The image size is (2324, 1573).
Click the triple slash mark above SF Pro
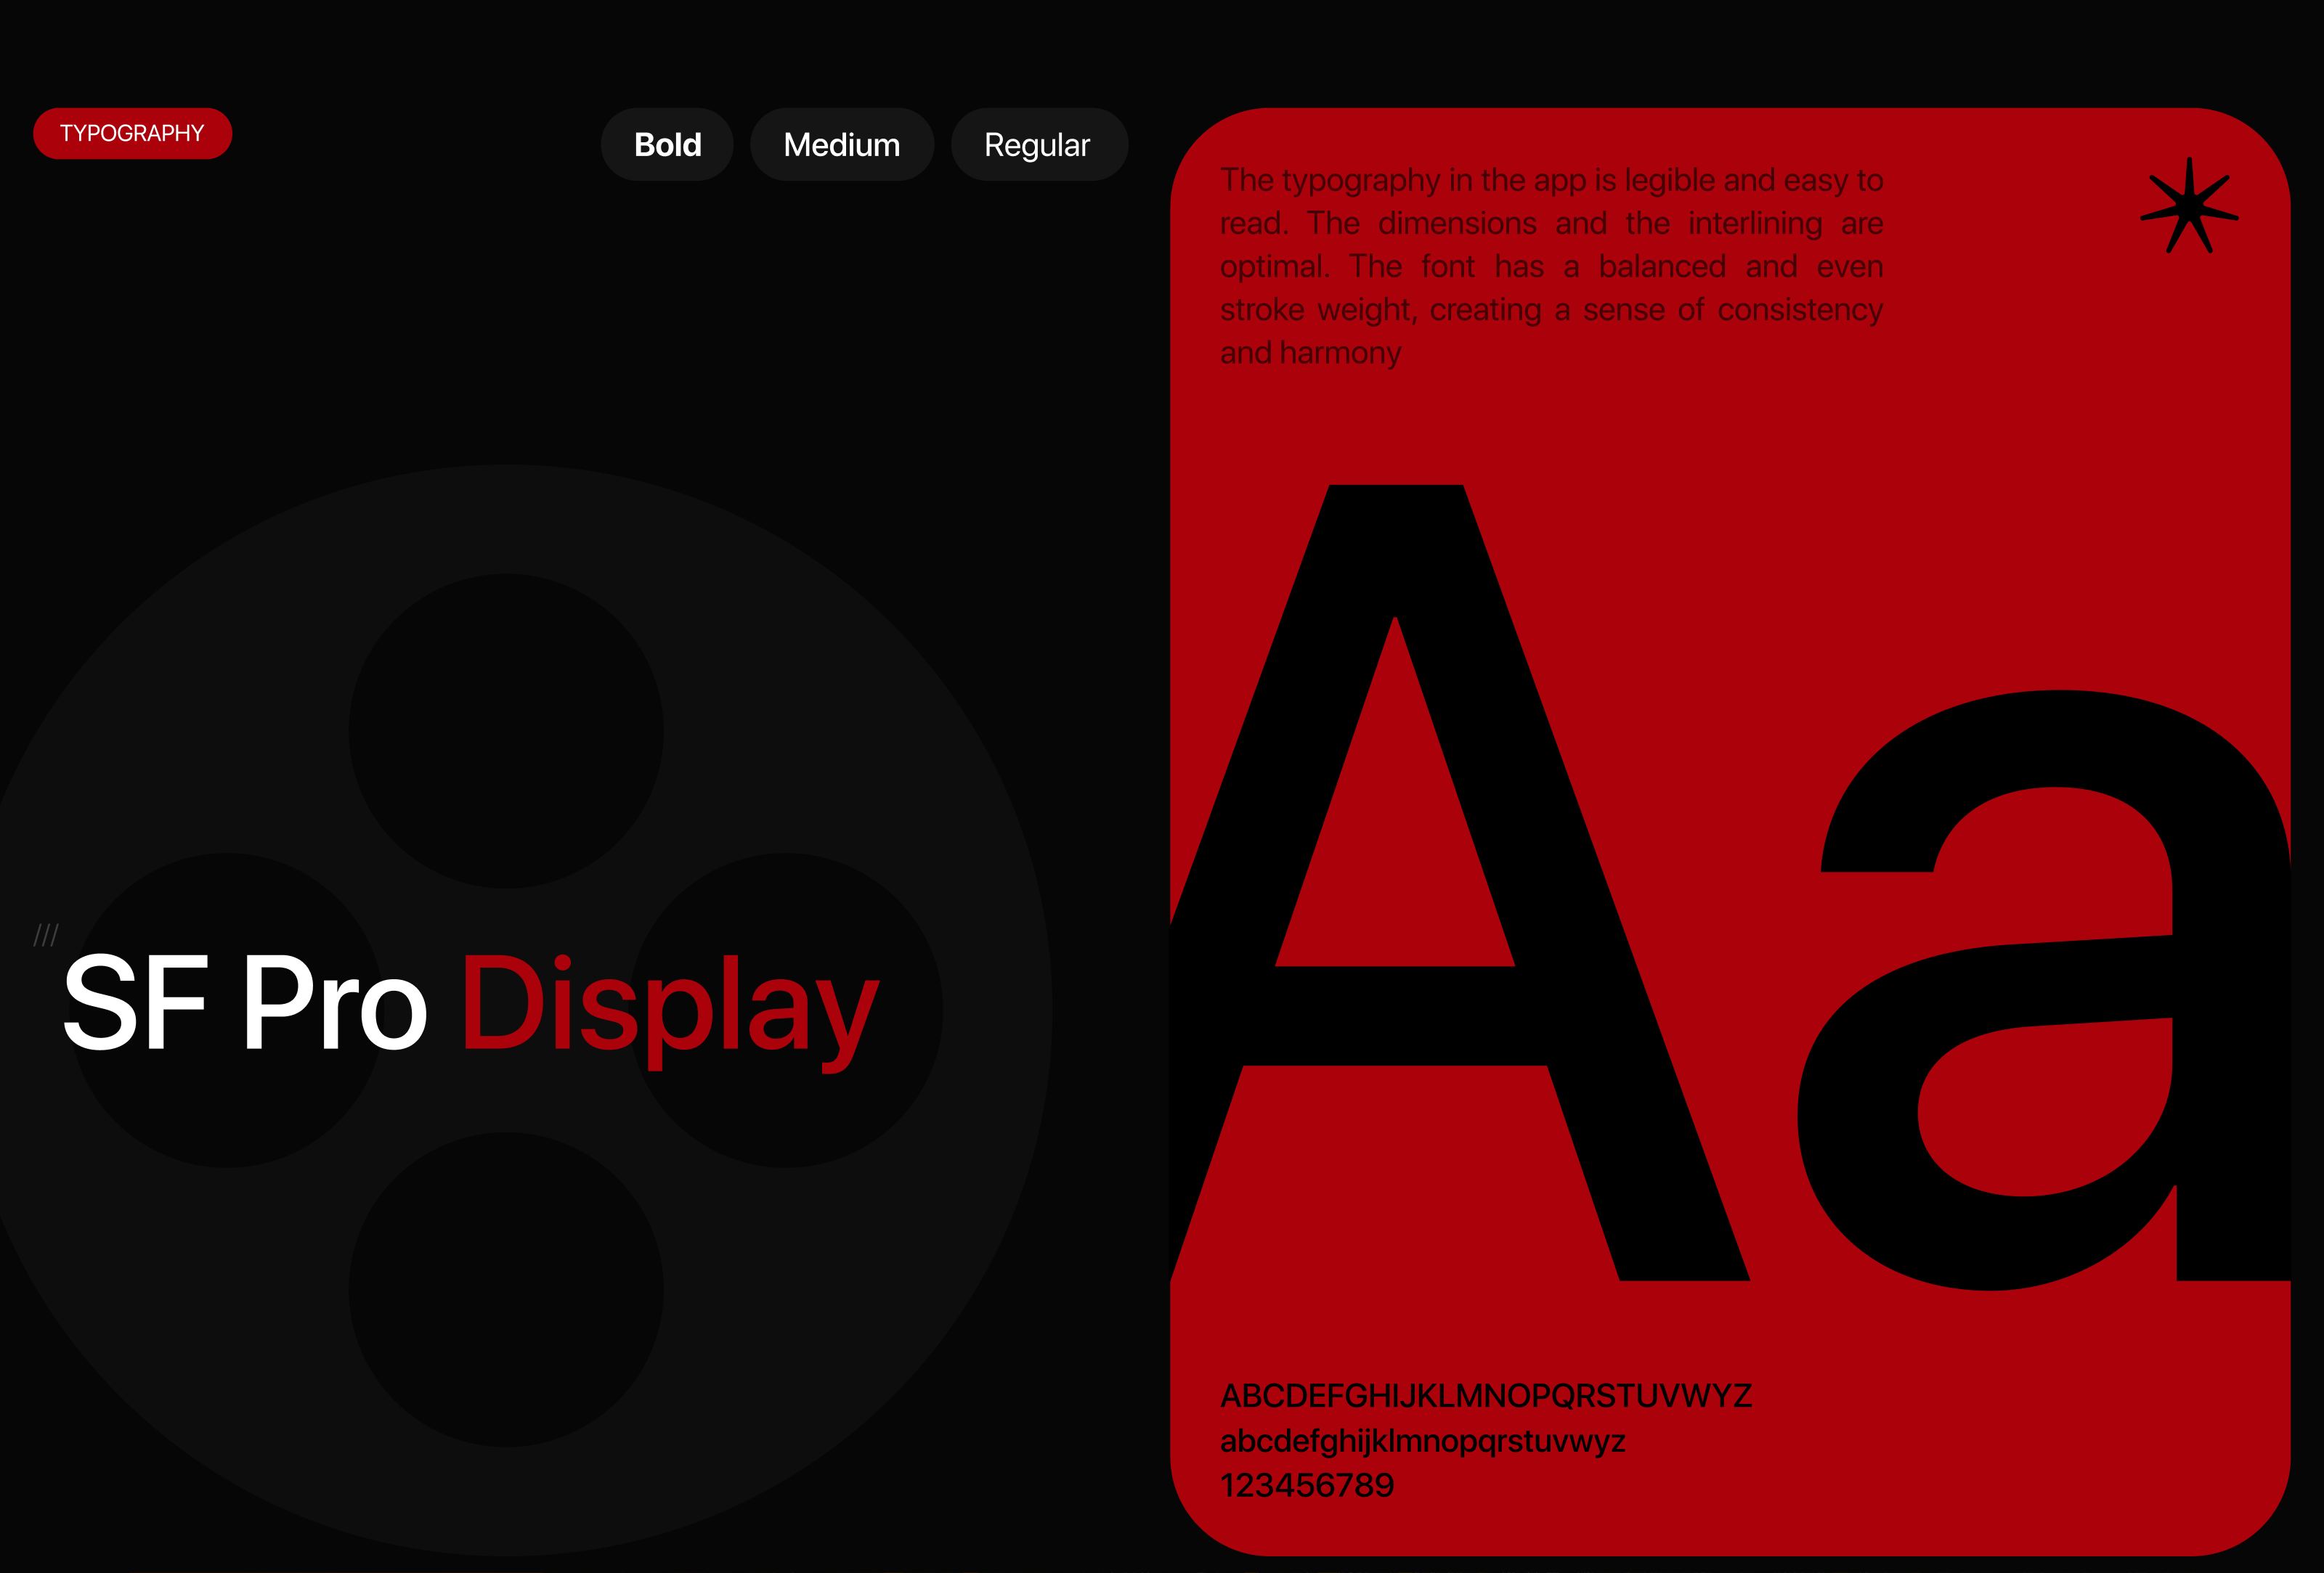click(46, 936)
